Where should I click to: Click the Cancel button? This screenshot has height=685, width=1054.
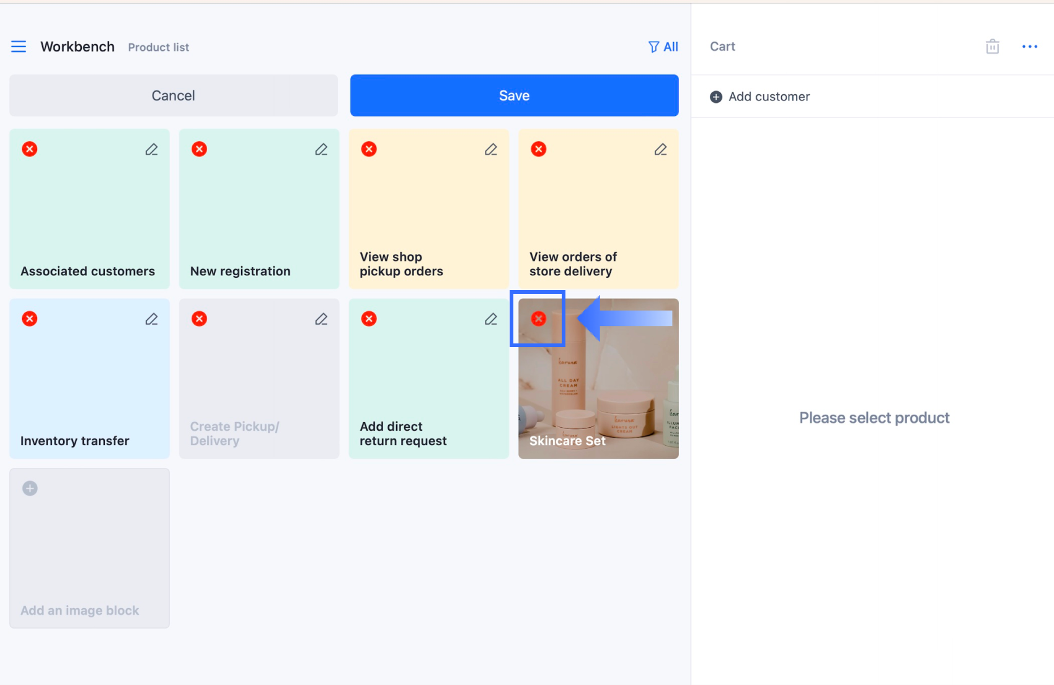[174, 95]
